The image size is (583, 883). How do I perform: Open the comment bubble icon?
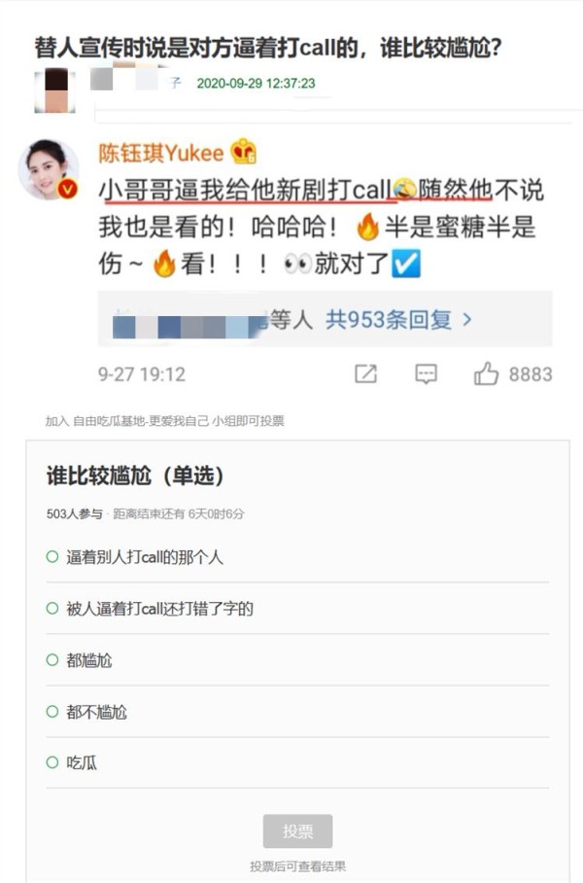(426, 374)
